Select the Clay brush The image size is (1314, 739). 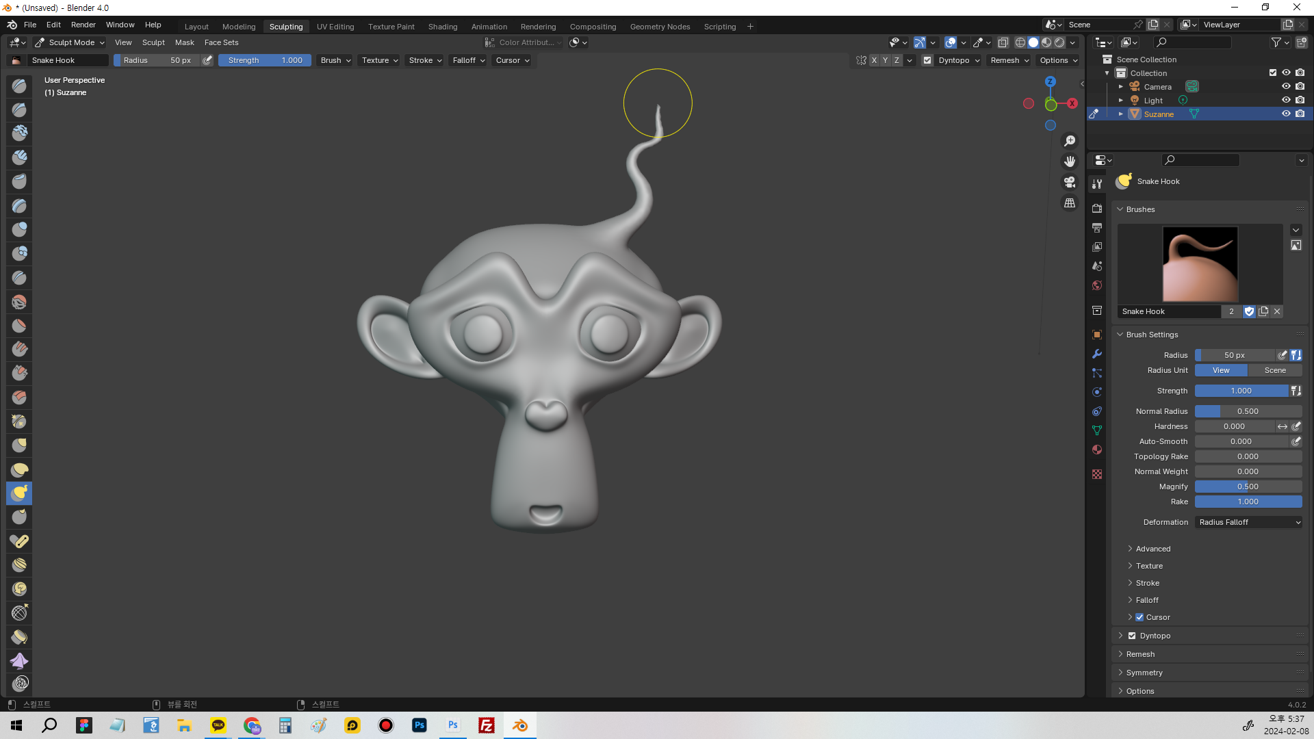[x=19, y=133]
